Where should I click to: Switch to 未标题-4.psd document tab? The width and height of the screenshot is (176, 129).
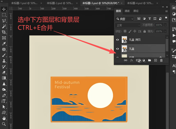tap(140, 3)
